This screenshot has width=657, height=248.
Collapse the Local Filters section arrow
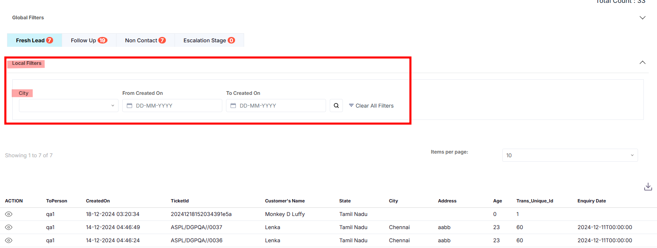[x=643, y=62]
